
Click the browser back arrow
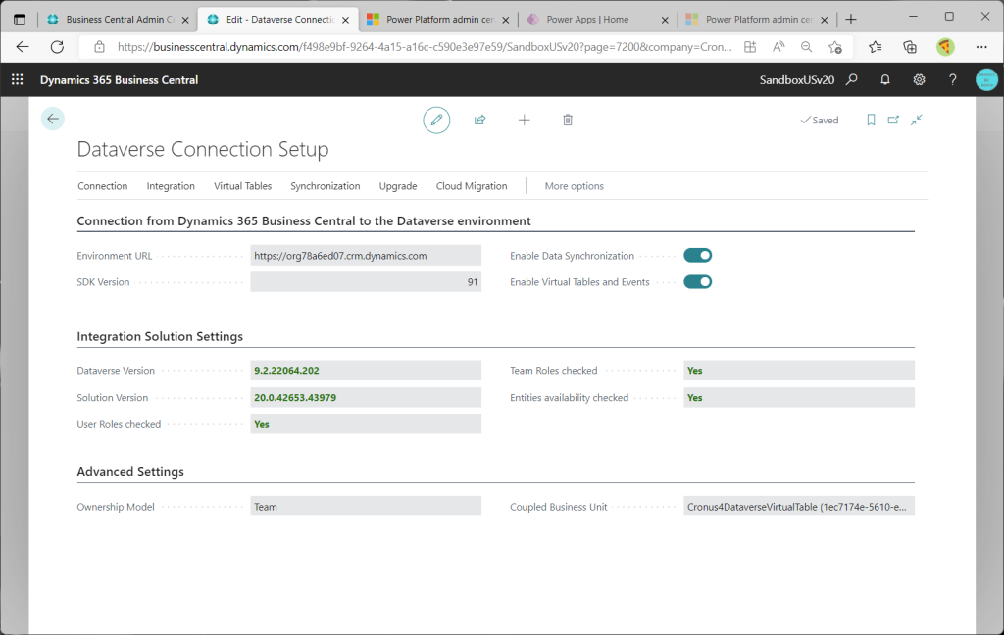tap(23, 47)
